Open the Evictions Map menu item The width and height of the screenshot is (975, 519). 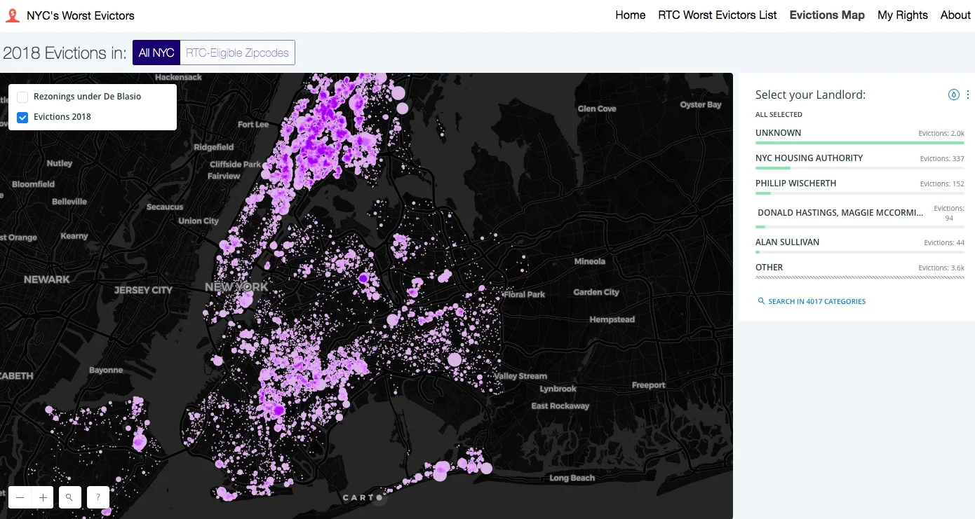(x=827, y=15)
